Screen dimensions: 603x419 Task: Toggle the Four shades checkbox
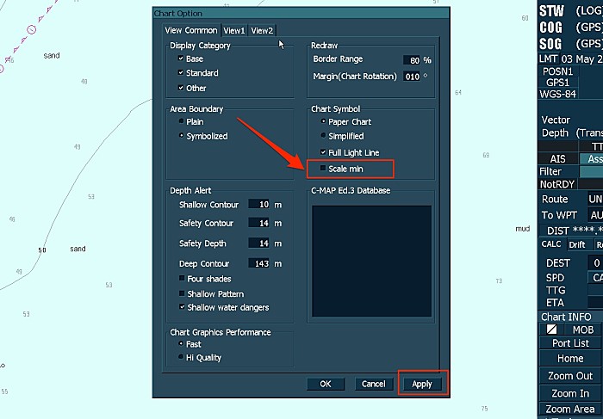click(x=182, y=279)
